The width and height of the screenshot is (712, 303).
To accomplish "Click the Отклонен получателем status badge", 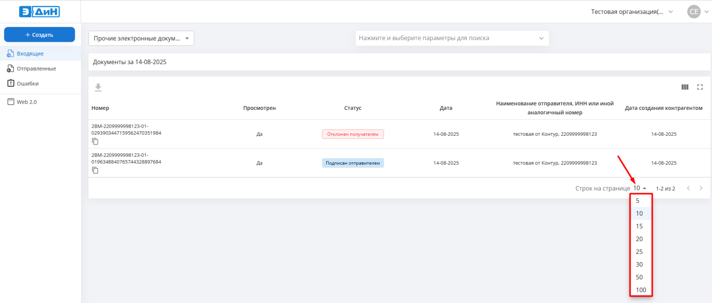I will point(352,134).
